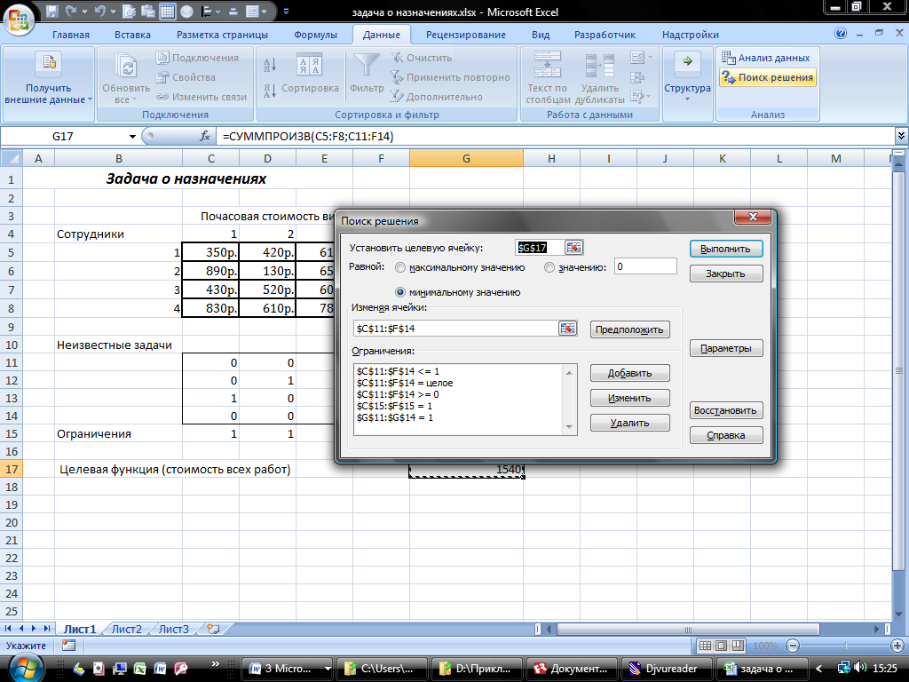Click the Поиск решения (Solver) ribbon button
Image resolution: width=909 pixels, height=682 pixels.
tap(767, 78)
